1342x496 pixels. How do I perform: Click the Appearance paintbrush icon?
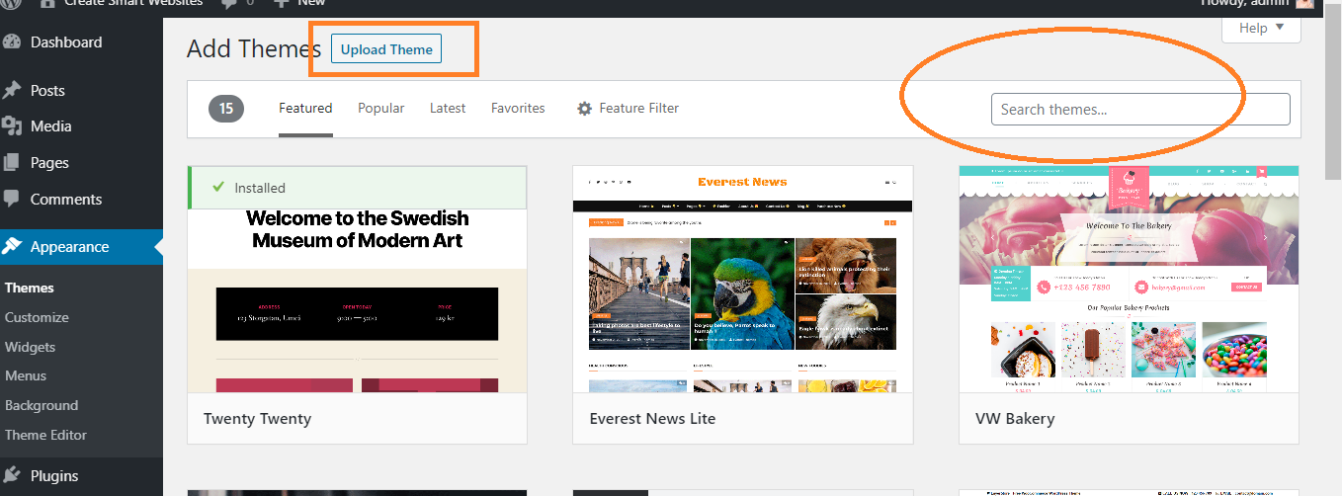12,247
